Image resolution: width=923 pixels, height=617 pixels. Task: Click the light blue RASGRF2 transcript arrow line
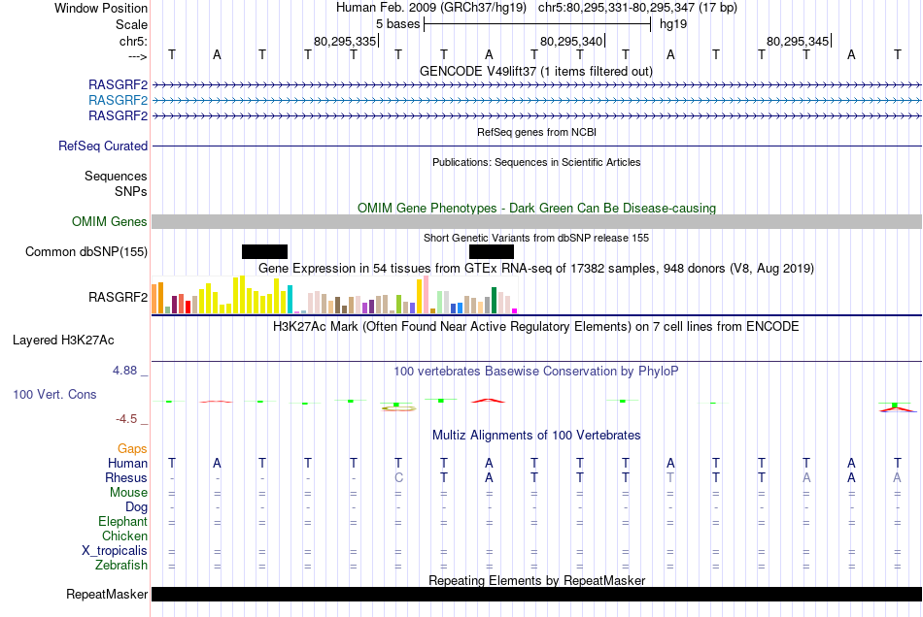(x=536, y=101)
